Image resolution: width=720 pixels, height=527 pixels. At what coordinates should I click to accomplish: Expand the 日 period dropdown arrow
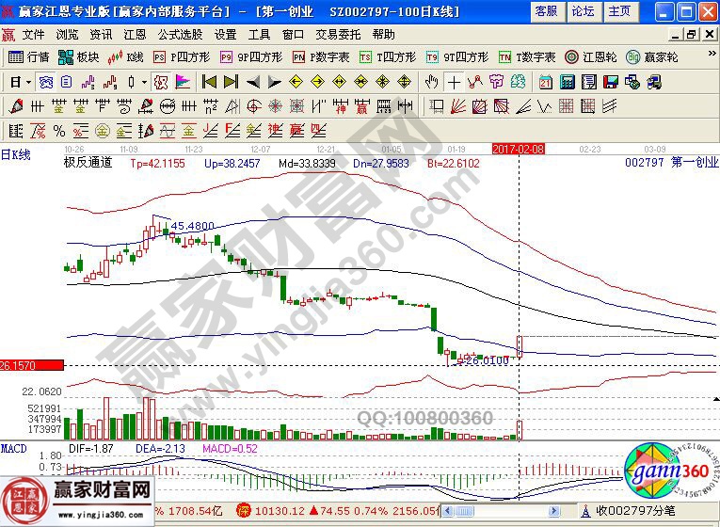(x=28, y=82)
